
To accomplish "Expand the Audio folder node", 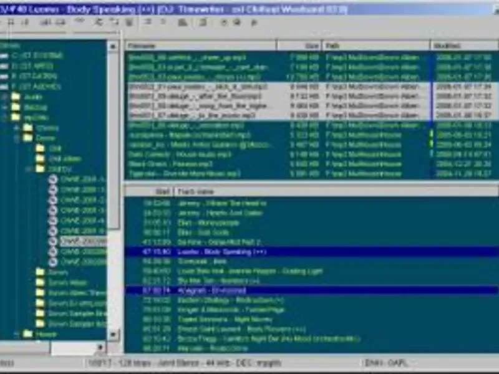I will tap(5, 97).
